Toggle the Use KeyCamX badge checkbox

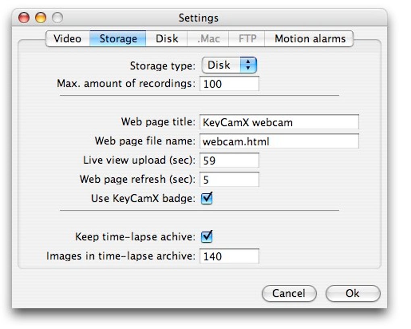click(x=207, y=198)
